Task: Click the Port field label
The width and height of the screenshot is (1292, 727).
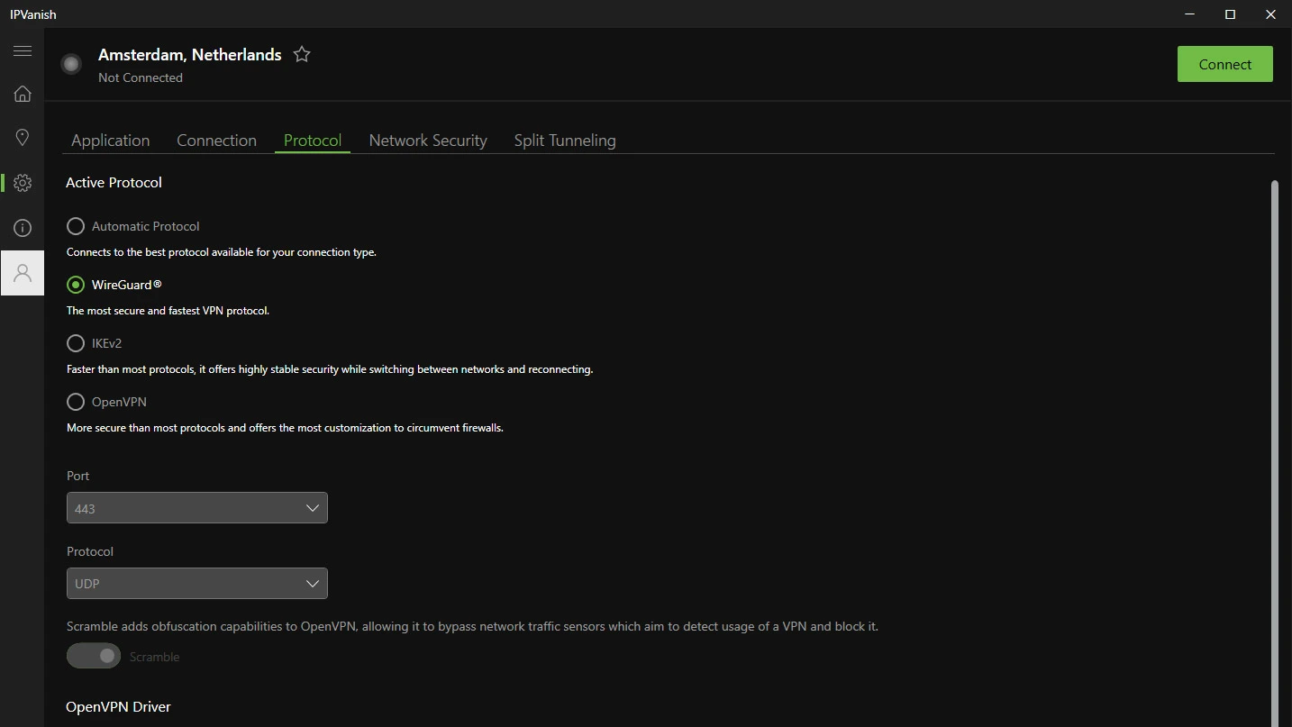Action: [78, 476]
